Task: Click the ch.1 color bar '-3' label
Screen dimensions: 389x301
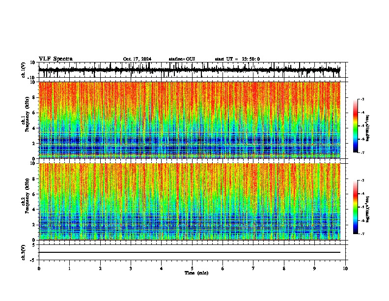Action: (362, 99)
